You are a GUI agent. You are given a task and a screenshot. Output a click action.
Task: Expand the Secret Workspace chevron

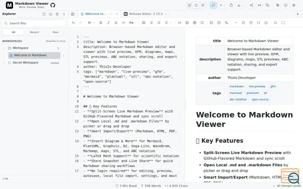click(4, 63)
